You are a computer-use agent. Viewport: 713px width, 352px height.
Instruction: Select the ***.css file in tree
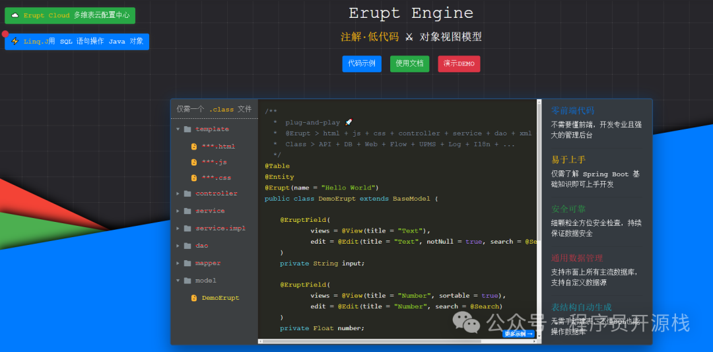click(x=216, y=178)
